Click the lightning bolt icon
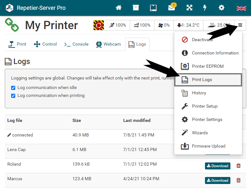This screenshot has height=190, width=251. click(205, 8)
